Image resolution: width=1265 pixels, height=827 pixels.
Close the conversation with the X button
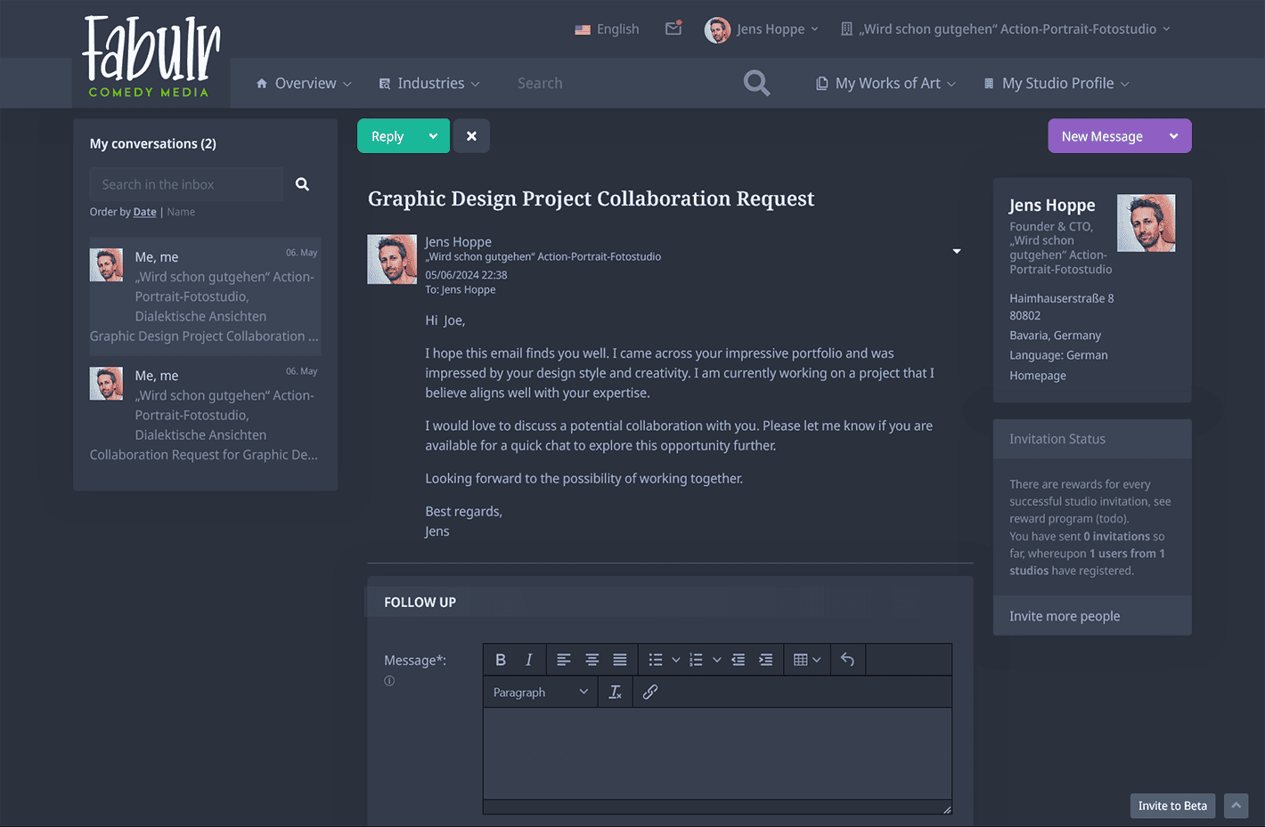(471, 136)
